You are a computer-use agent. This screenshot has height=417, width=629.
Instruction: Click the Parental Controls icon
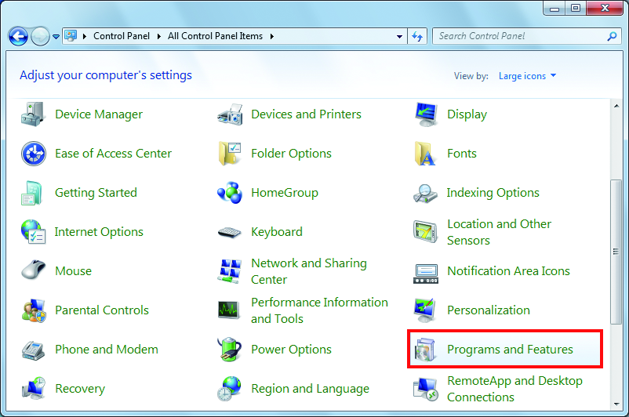[x=34, y=310]
